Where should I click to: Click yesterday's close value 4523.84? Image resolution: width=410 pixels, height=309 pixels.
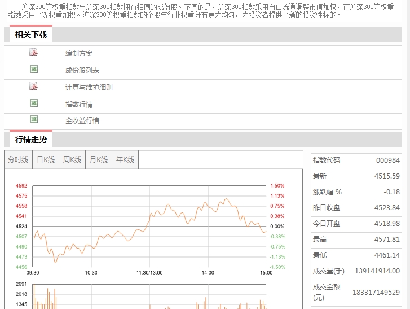[387, 208]
